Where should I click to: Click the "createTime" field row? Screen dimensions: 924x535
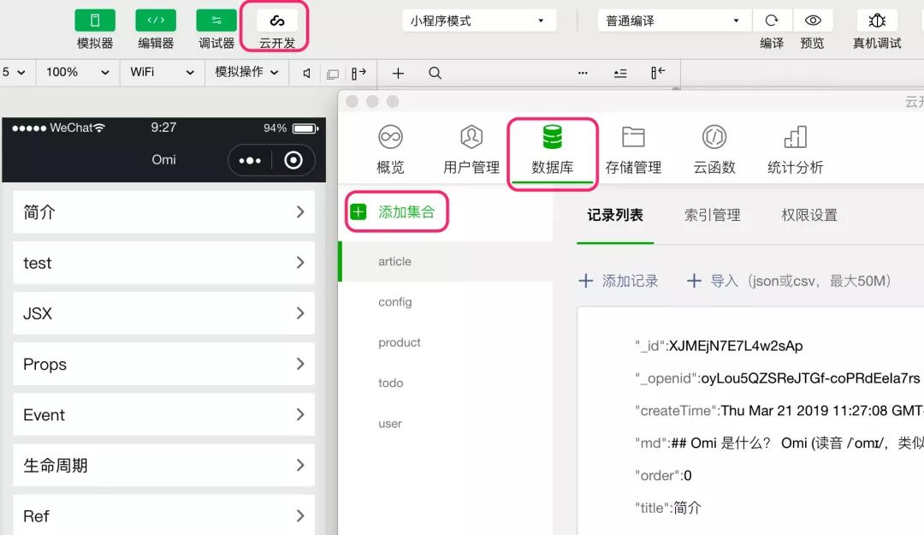click(779, 411)
